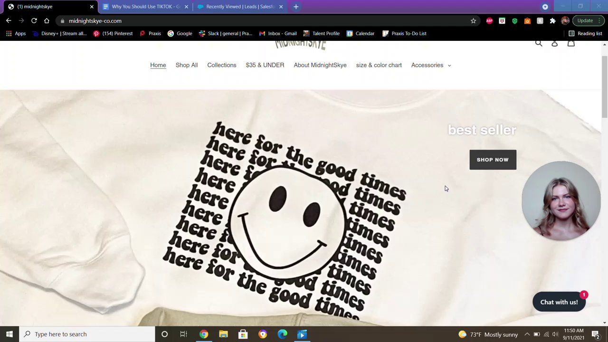Open a new tab with the plus icon
This screenshot has height=342, width=608.
pyautogui.click(x=296, y=7)
